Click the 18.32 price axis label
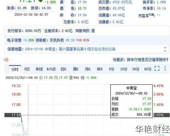The height and width of the screenshot is (136, 170). click(x=16, y=86)
